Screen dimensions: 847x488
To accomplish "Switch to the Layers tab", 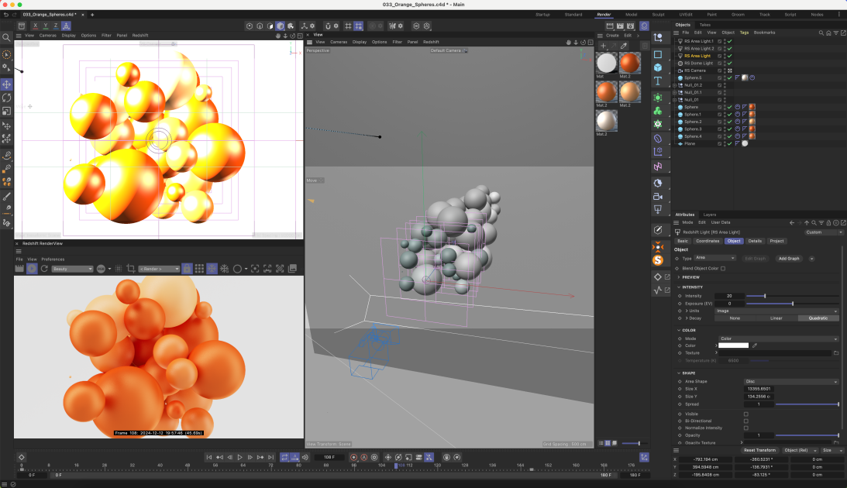I will [x=709, y=215].
